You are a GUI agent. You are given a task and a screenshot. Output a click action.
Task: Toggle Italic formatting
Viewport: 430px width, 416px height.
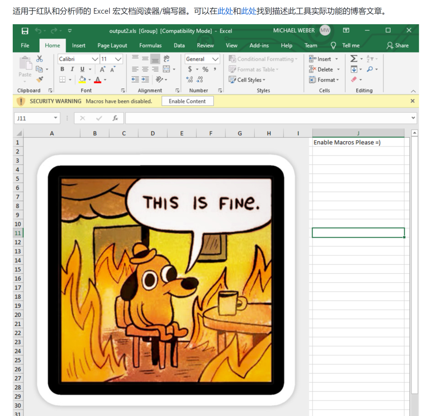(x=72, y=69)
